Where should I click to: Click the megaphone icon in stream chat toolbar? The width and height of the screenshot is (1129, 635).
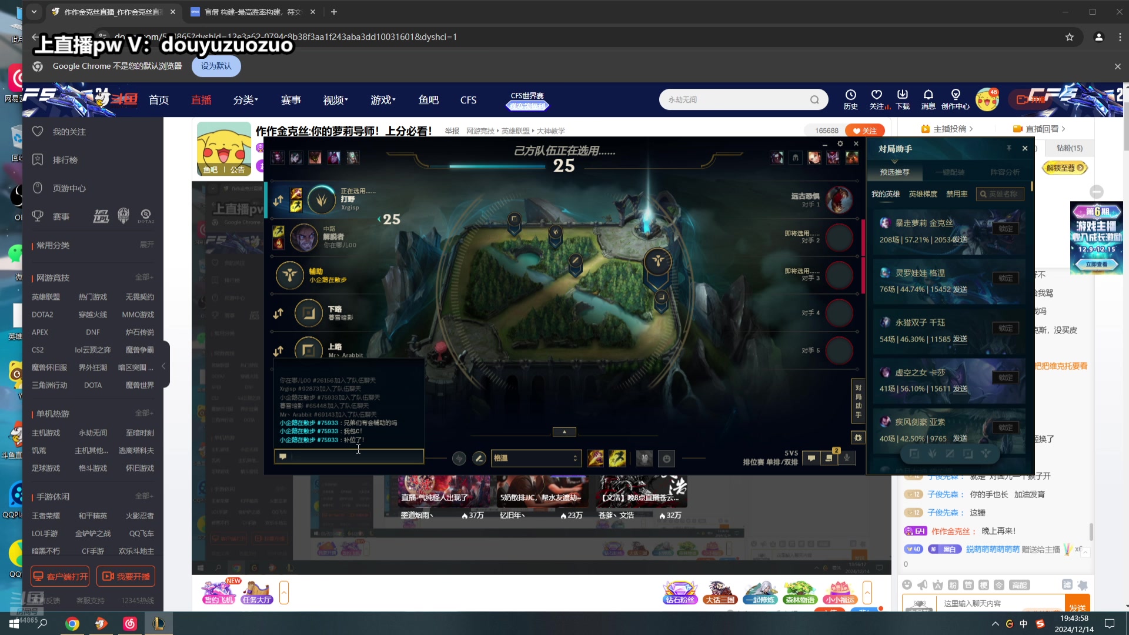tap(922, 584)
